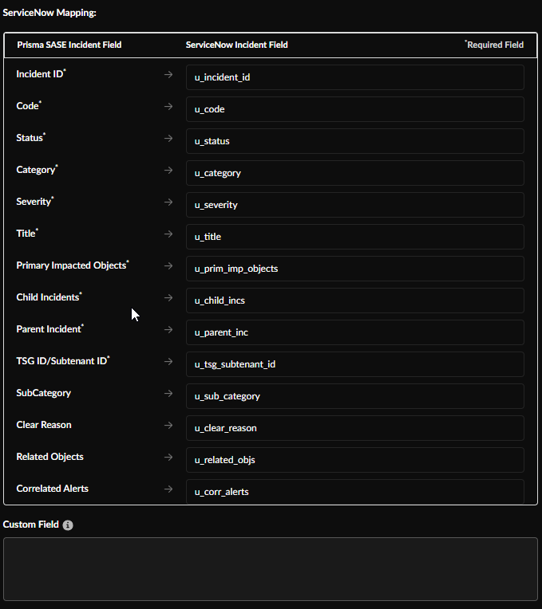Focus the u_prim_imp_objects field
This screenshot has height=609, width=542.
point(354,269)
